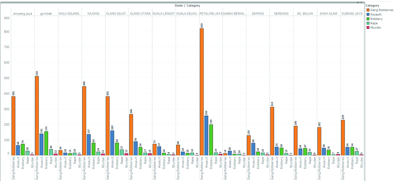The image size is (395, 181).
Task: Select the gombak column header
Action: [46, 13]
